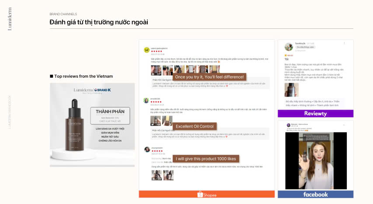Open video thumbnail beside 'Excellent Oil Control' label

click(x=156, y=121)
